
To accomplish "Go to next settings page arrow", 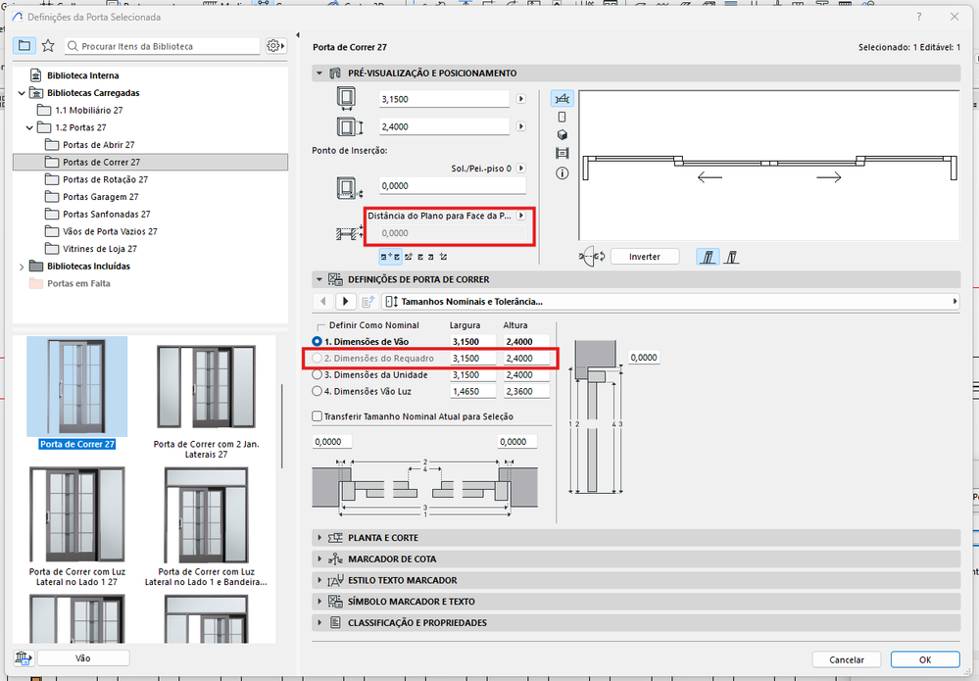I will pyautogui.click(x=345, y=302).
